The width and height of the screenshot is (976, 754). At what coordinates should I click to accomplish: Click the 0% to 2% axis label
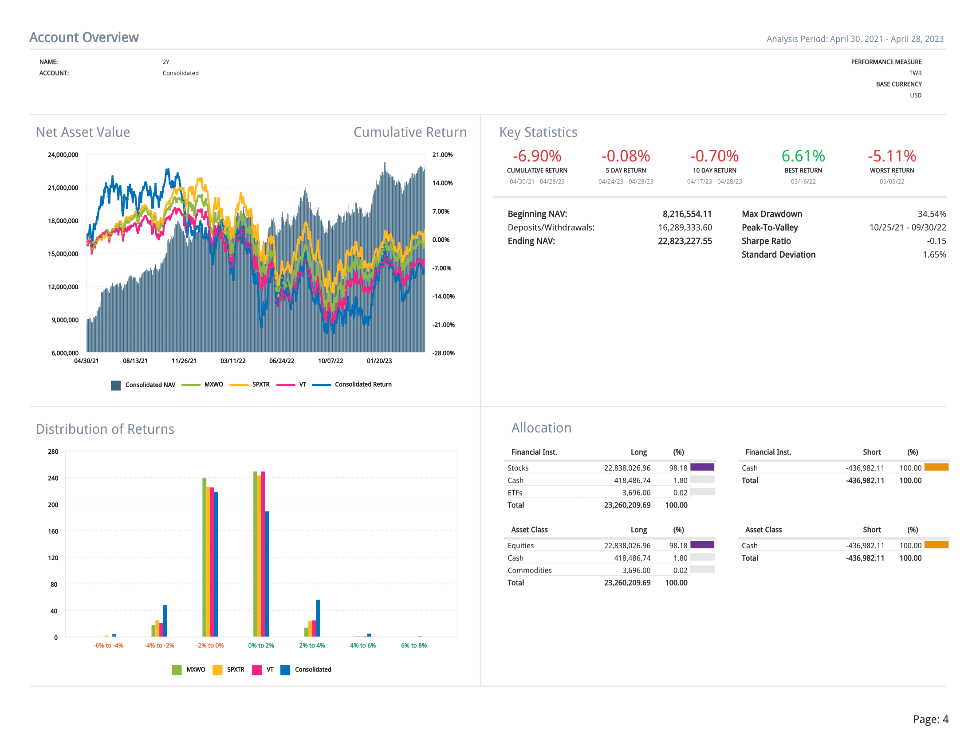click(x=261, y=645)
